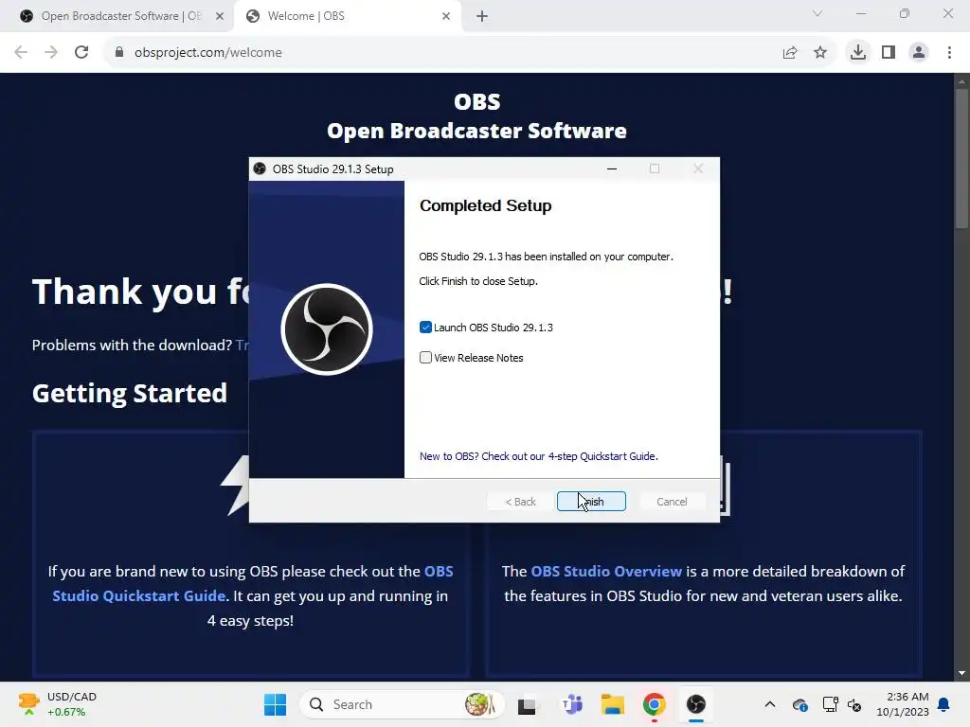Open USD/CAD widget on taskbar
This screenshot has width=970, height=727.
pyautogui.click(x=57, y=704)
